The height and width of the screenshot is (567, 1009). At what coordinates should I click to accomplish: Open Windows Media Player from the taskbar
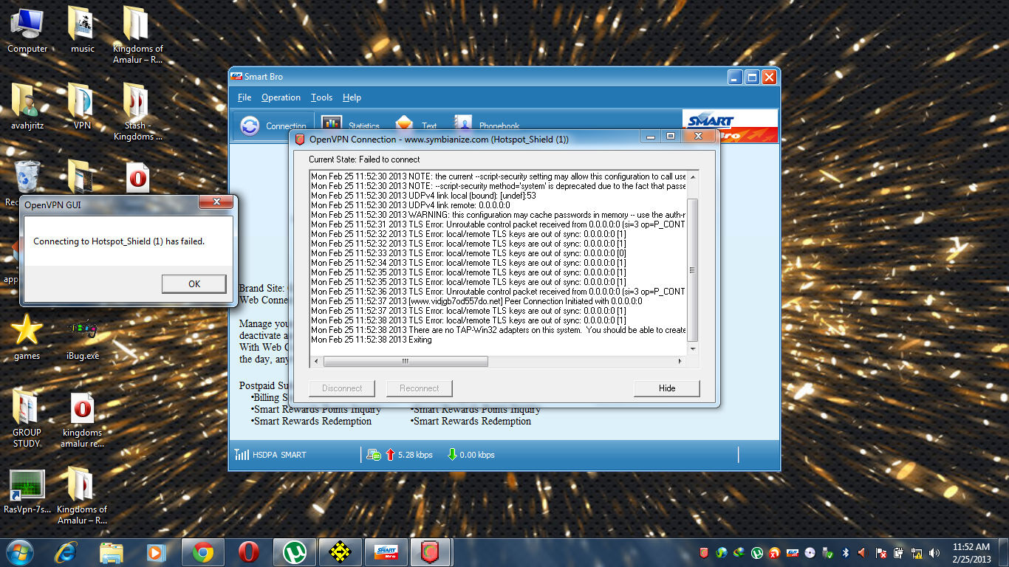[155, 552]
